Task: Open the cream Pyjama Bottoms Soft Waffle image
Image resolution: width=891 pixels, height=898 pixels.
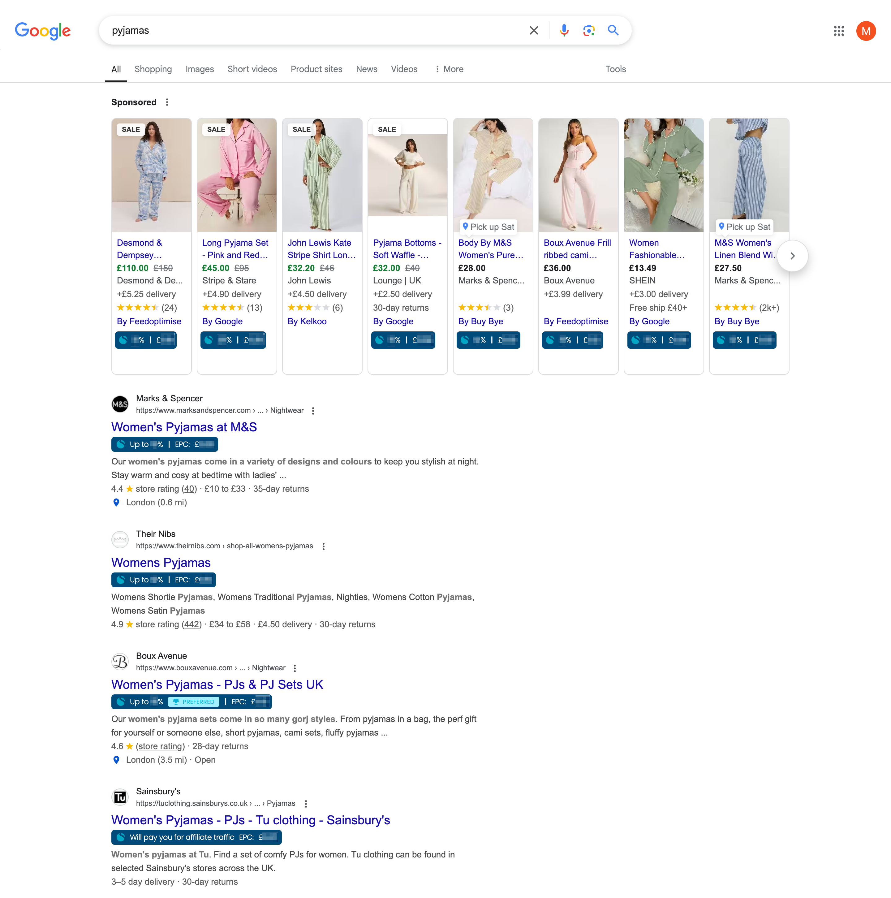Action: click(408, 175)
